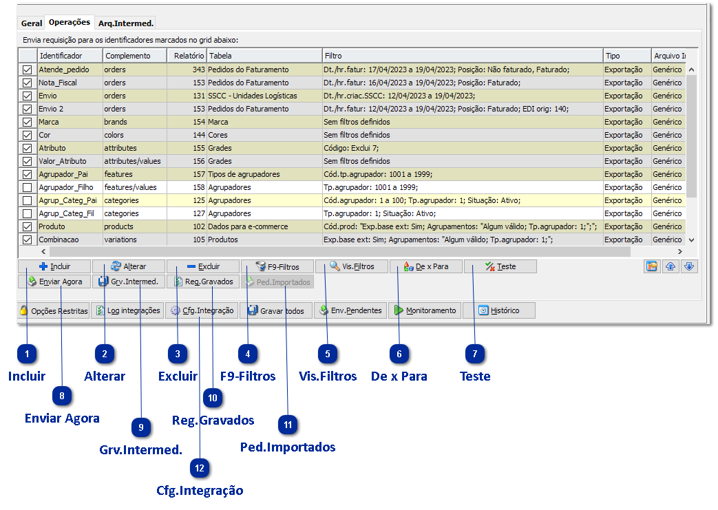Check the Agrupador_Filho row checkbox

28,187
